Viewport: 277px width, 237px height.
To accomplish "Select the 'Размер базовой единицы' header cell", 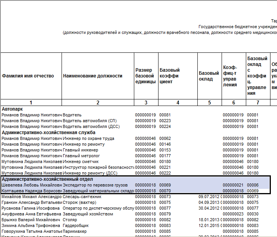I will pos(146,76).
